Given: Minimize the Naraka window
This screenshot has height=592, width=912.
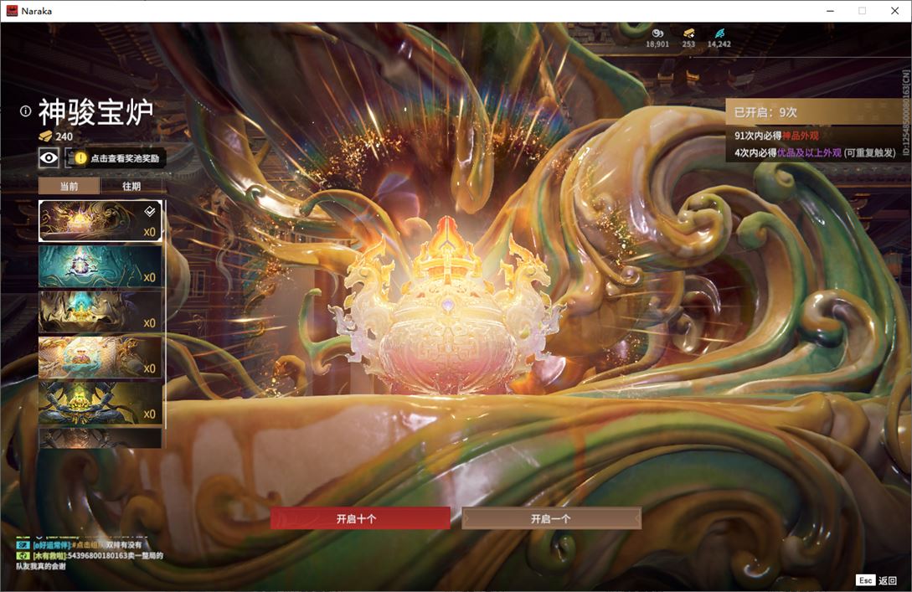Looking at the screenshot, I should coord(830,11).
